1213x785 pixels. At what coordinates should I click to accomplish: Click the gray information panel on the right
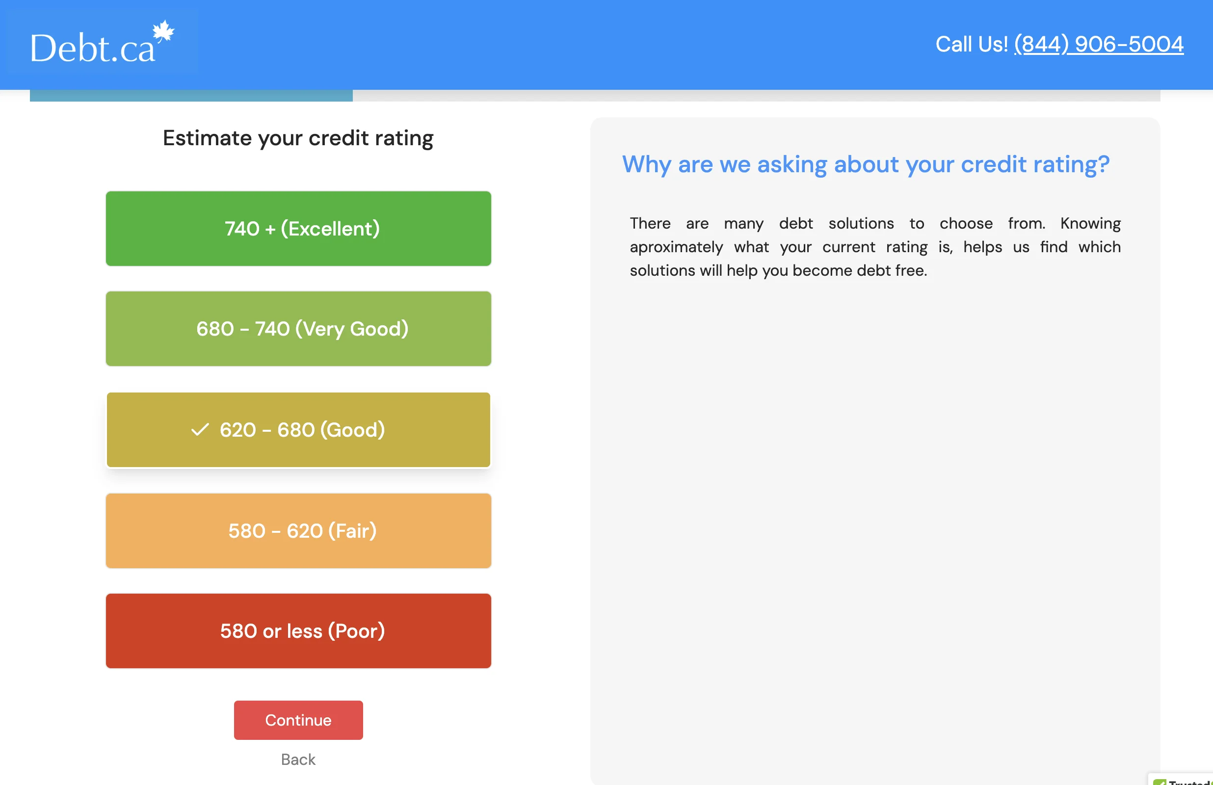click(x=874, y=510)
